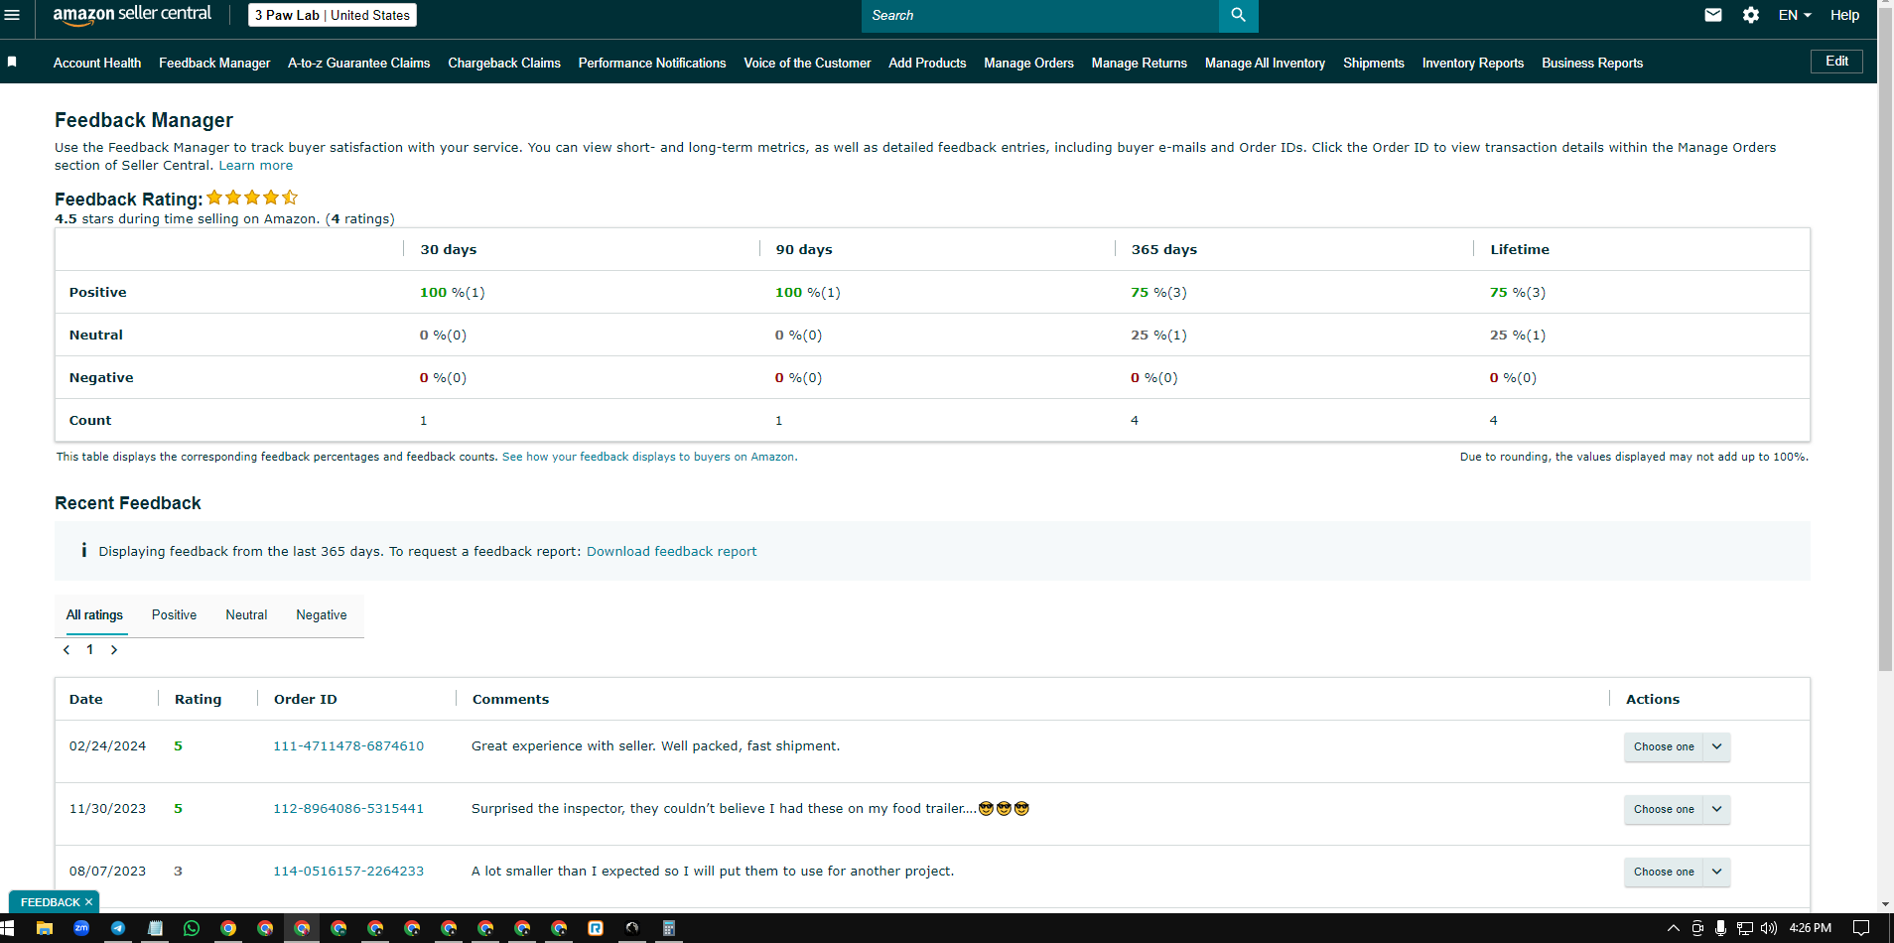Open Choose one dropdown for 11/30/2023 feedback

tap(1678, 809)
